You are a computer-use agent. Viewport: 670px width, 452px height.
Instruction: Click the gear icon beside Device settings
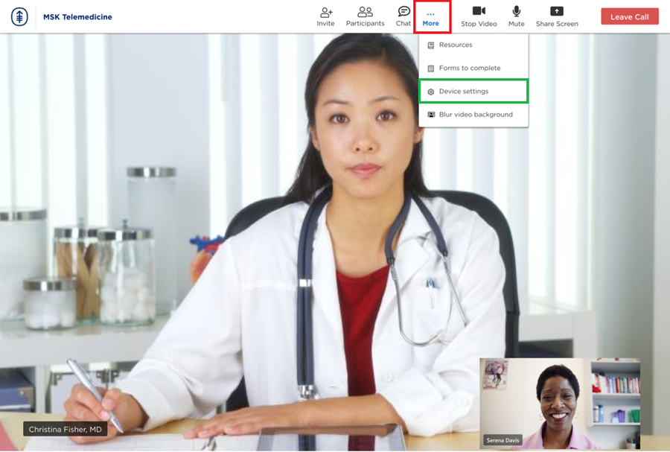point(431,92)
